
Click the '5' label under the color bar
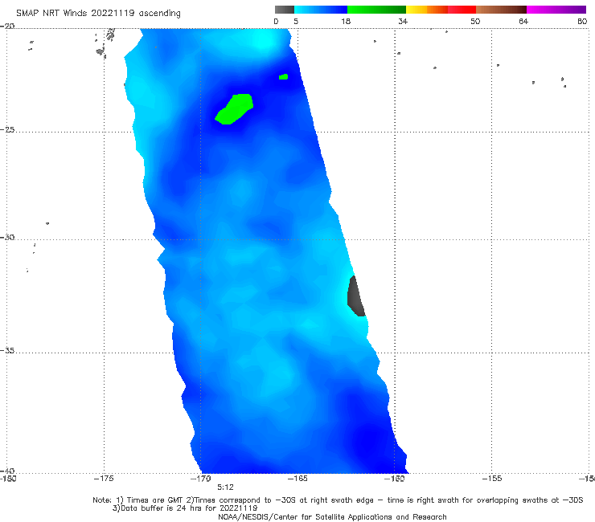296,22
